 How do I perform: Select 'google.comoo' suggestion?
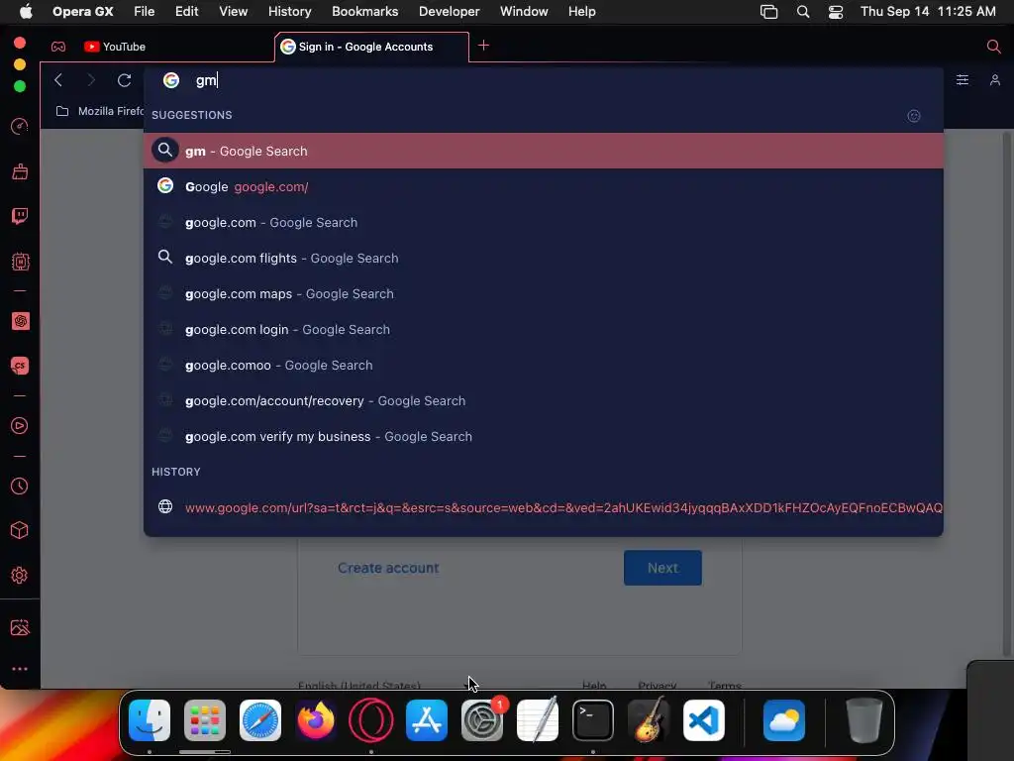tap(544, 365)
